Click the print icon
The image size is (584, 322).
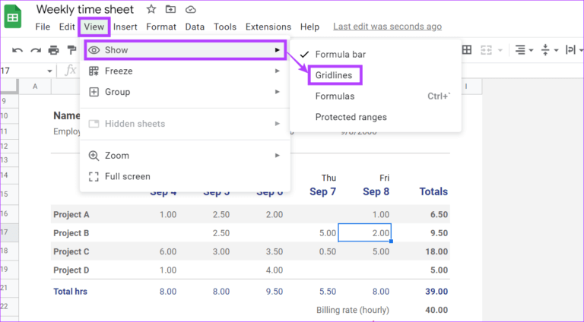(53, 50)
